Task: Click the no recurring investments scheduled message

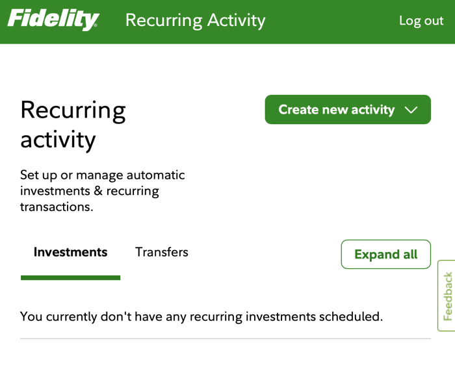Action: point(201,316)
